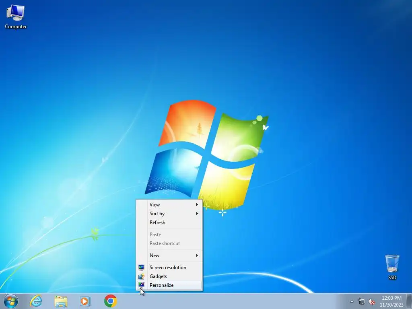Open Windows Explorer from the taskbar
412x309 pixels.
(x=61, y=301)
